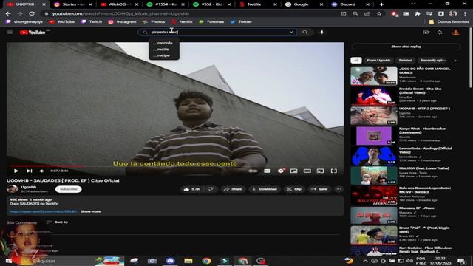Start voice search with the microphone
Viewport: 473px width, 266px height.
tap(322, 33)
